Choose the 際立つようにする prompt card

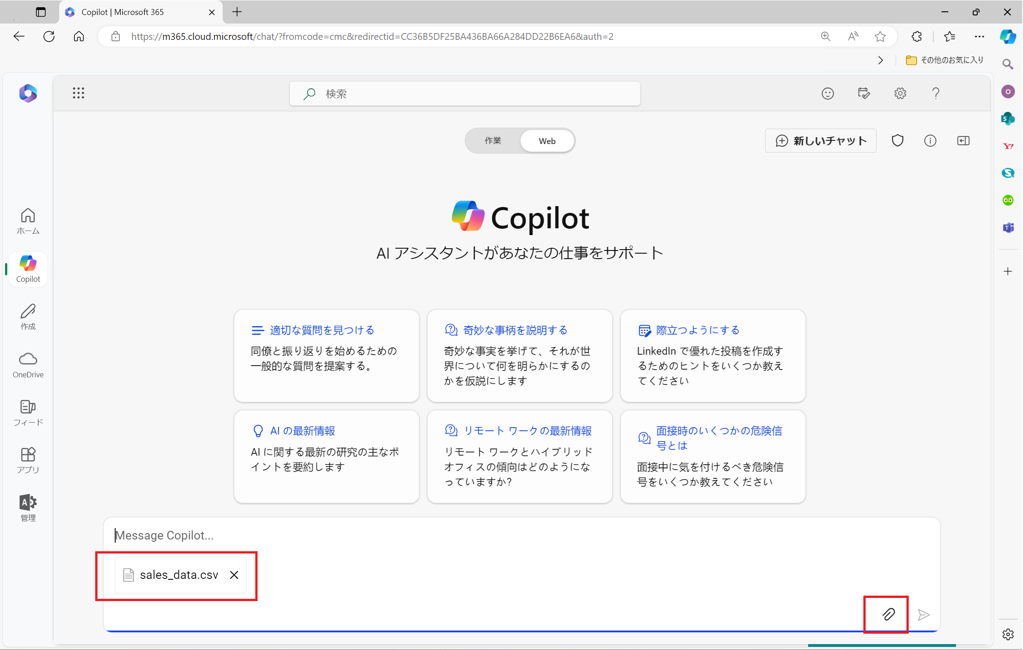click(x=713, y=356)
